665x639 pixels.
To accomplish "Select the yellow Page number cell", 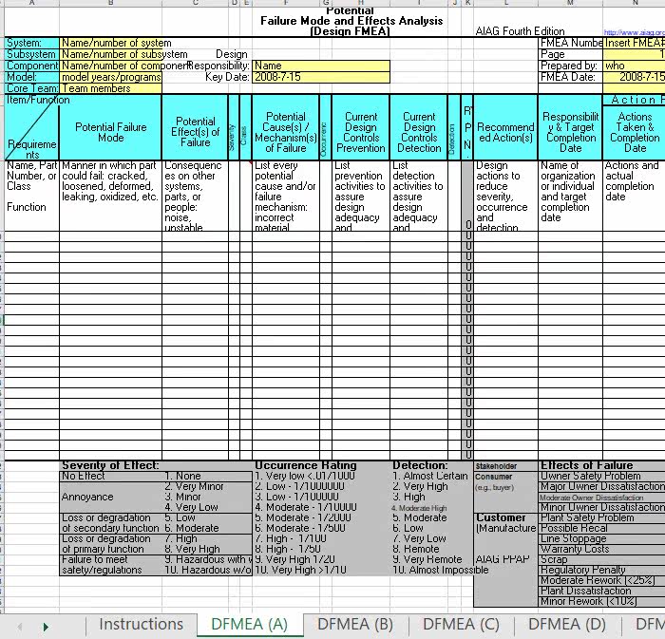I will coord(634,54).
